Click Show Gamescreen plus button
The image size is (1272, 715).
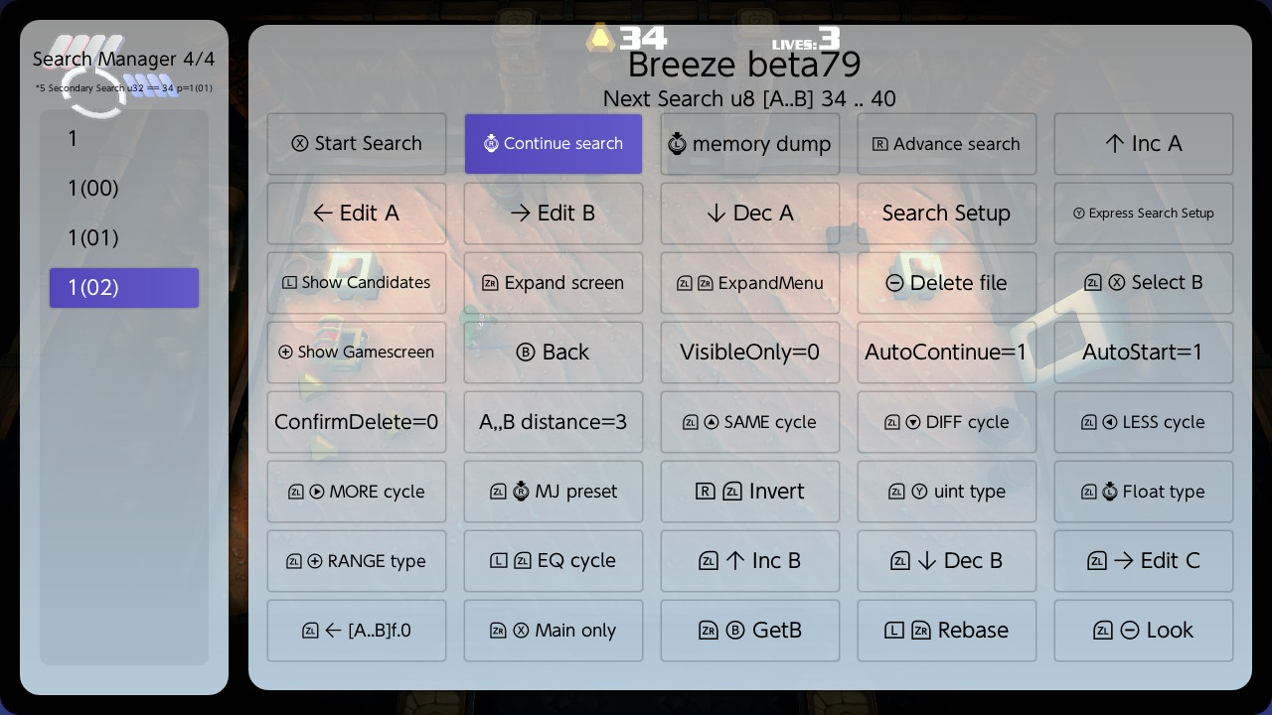[x=357, y=353]
